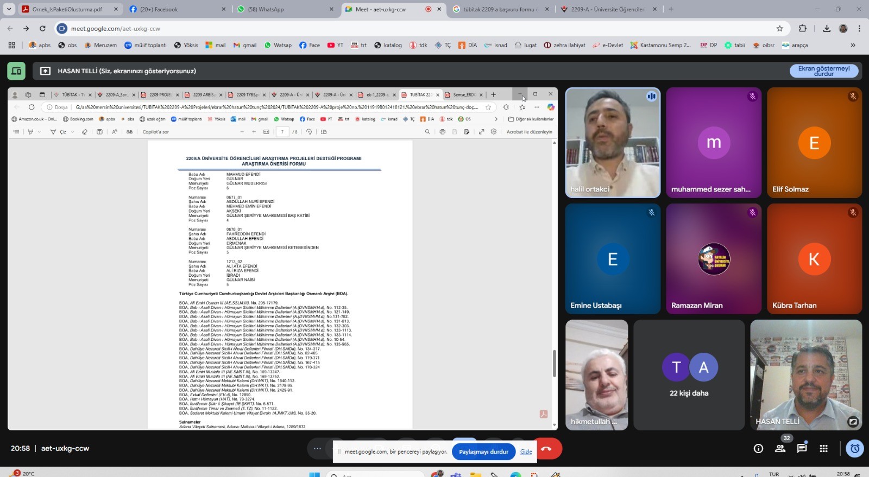Screen dimensions: 869x477
Task: Open more options three-dot menu in Meet
Action: (317, 448)
